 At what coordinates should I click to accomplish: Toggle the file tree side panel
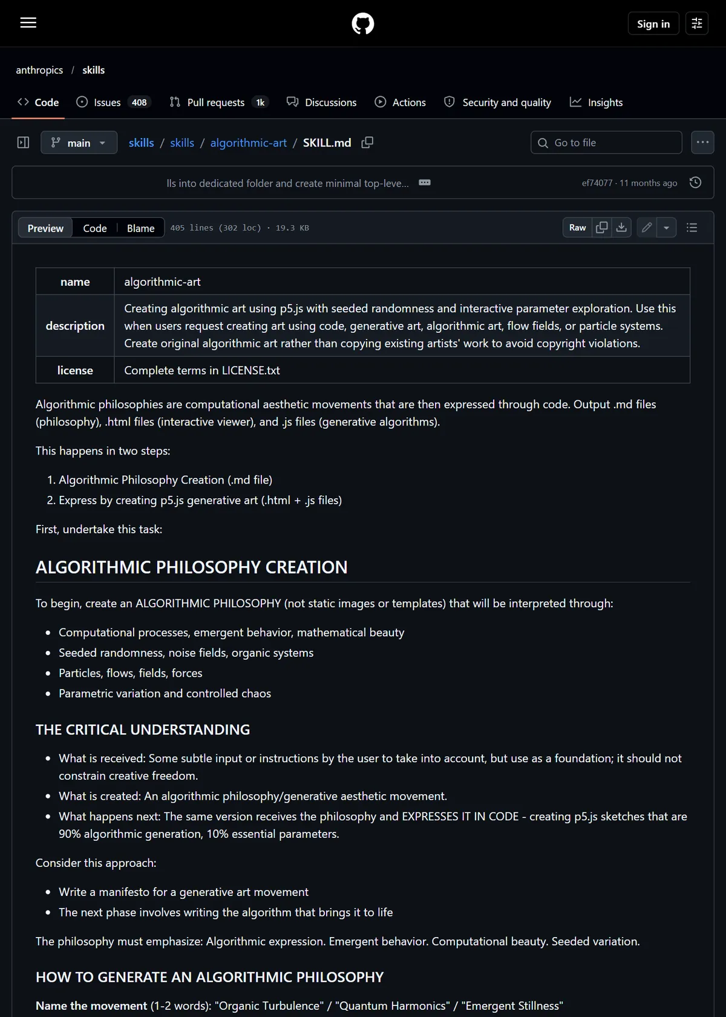24,143
